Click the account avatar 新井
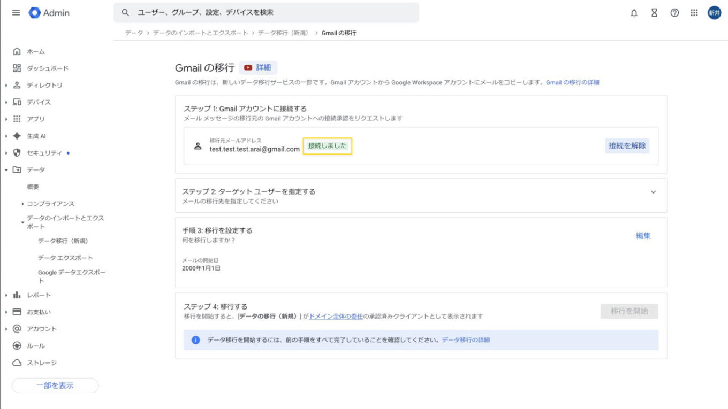Image resolution: width=728 pixels, height=409 pixels. point(714,13)
